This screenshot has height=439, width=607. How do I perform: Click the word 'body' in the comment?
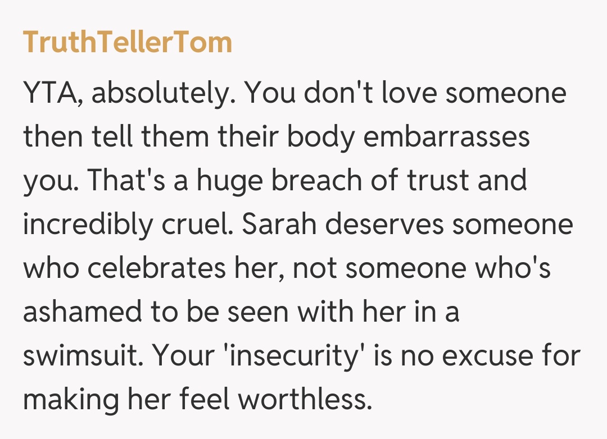[x=316, y=137]
